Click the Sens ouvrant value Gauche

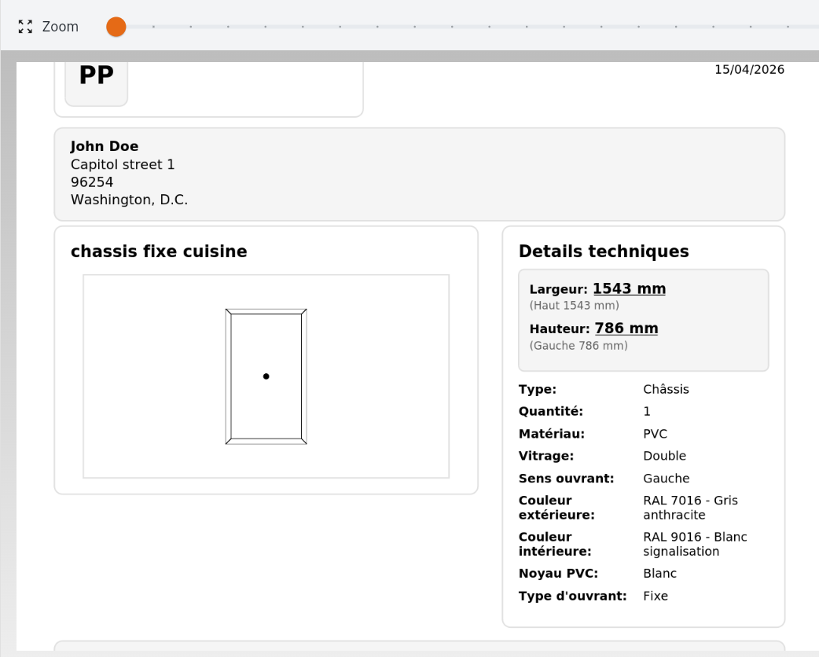pyautogui.click(x=667, y=478)
